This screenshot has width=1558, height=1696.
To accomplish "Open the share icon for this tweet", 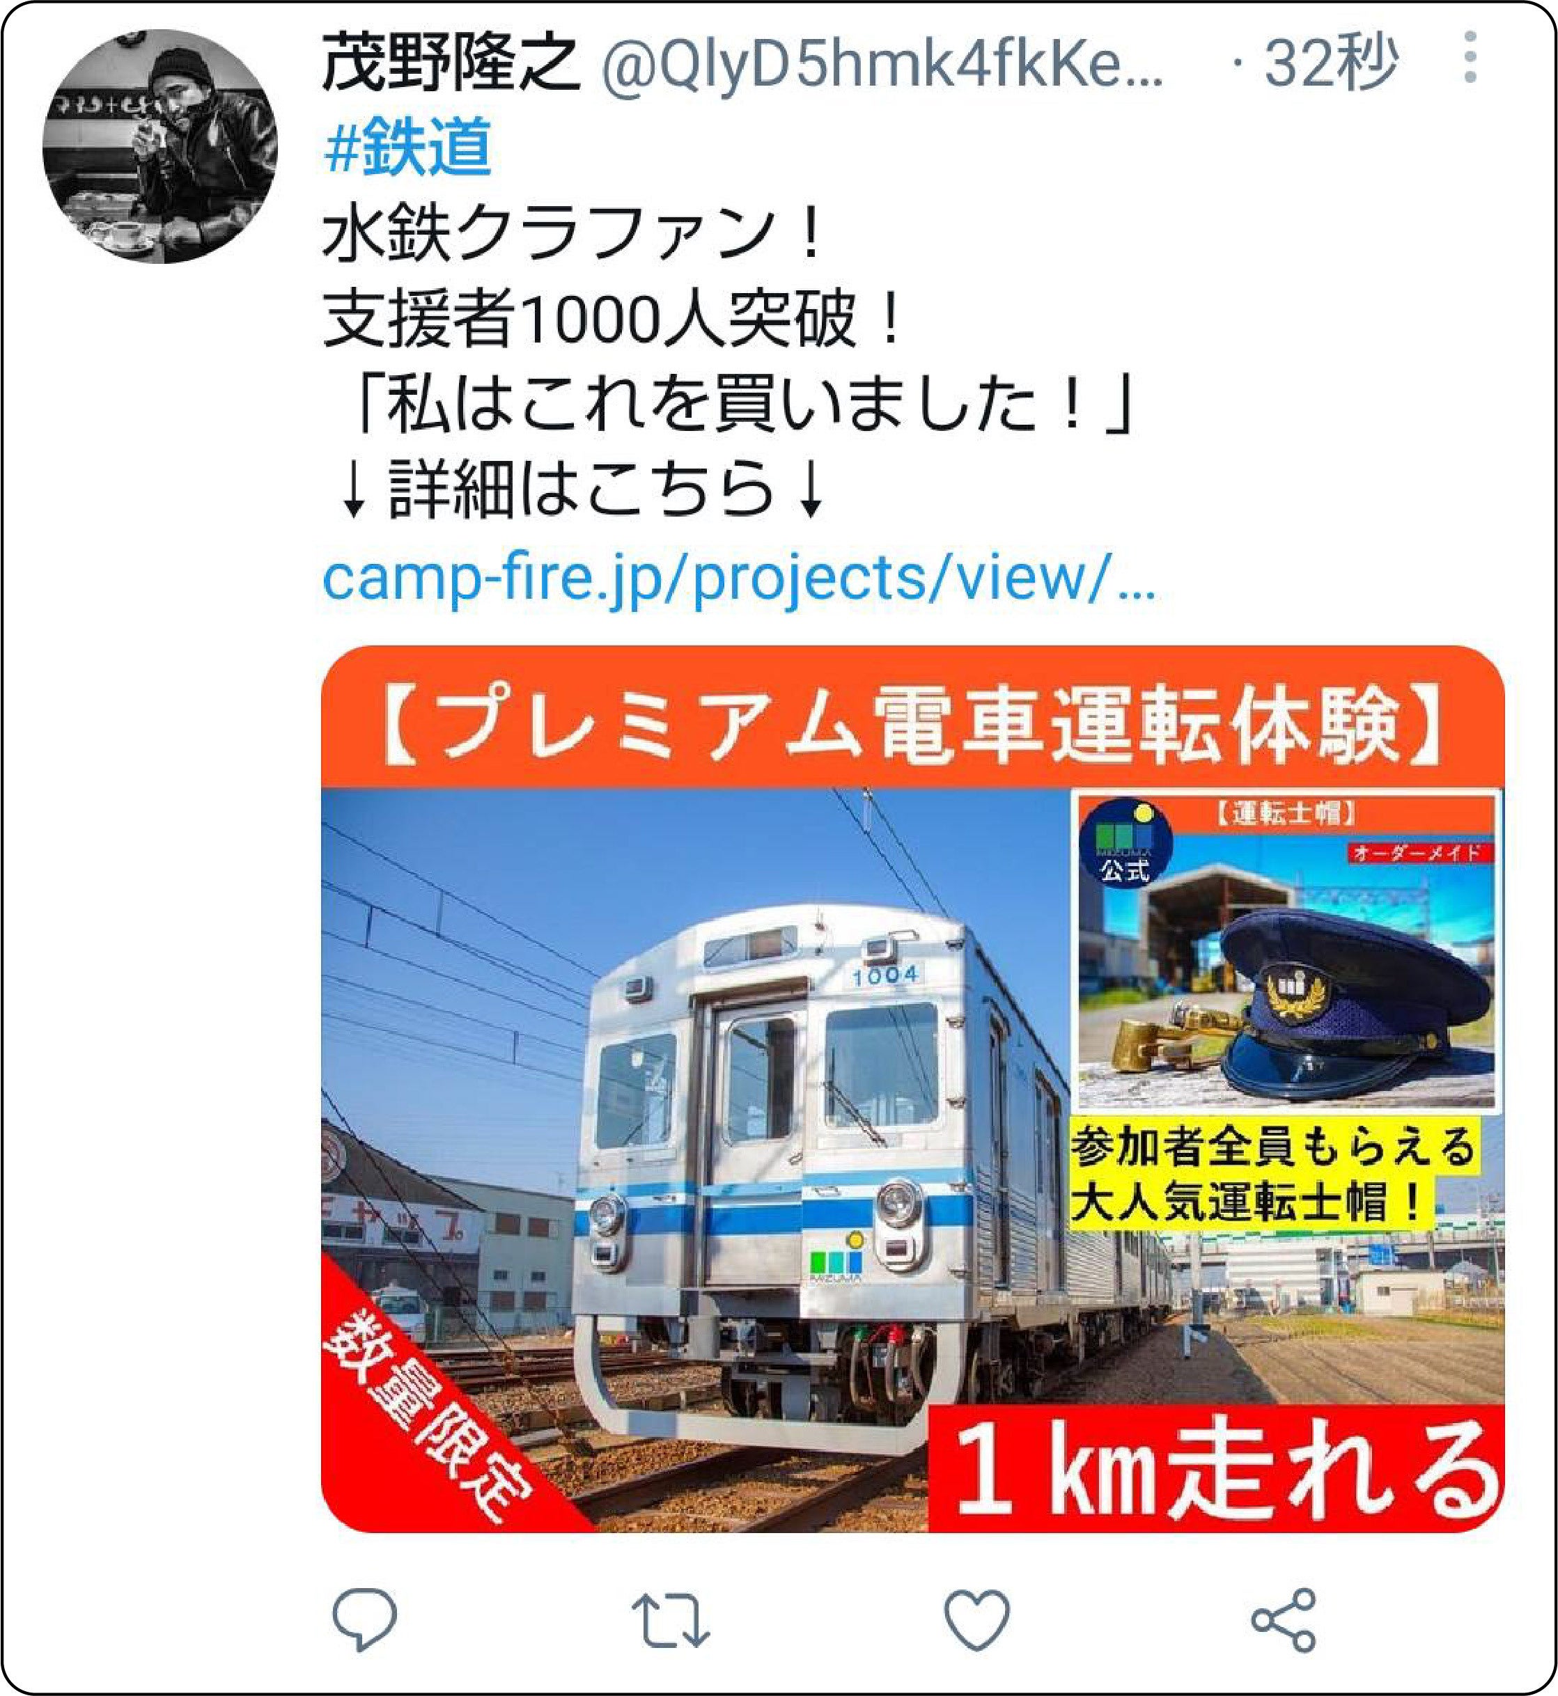I will pos(1283,1619).
